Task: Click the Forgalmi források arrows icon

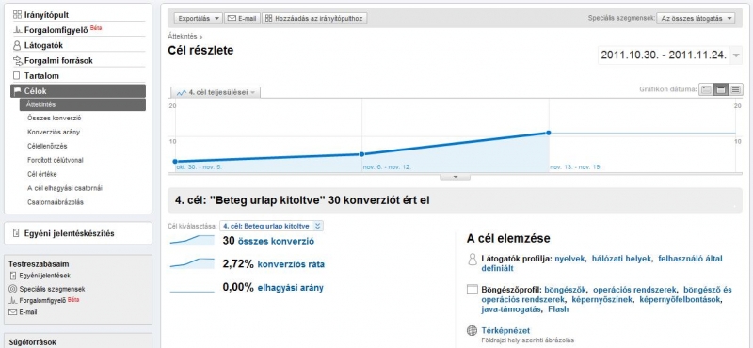Action: (18, 61)
